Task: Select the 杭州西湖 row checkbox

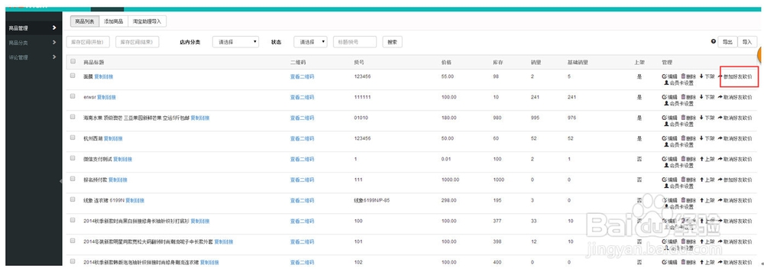Action: pos(73,137)
